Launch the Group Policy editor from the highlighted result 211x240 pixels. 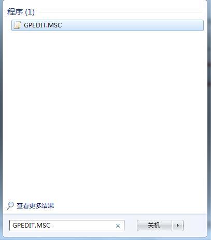(x=107, y=25)
